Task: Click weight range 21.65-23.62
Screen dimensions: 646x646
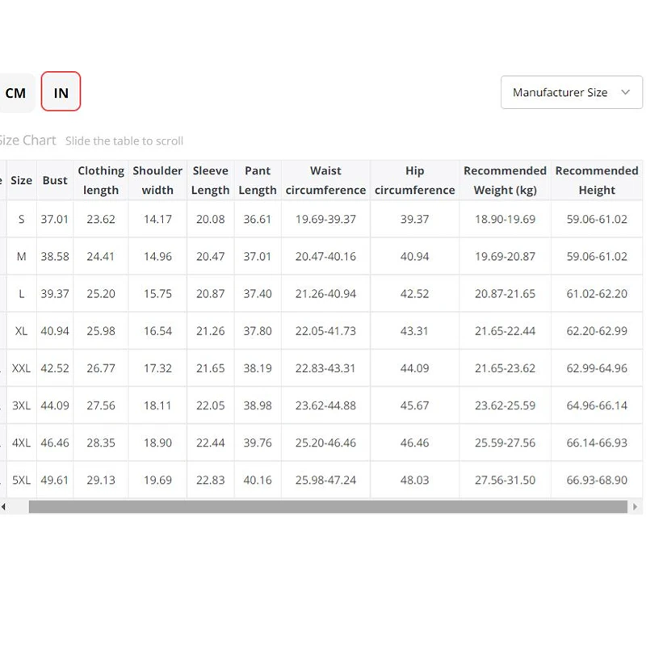Action: coord(505,368)
